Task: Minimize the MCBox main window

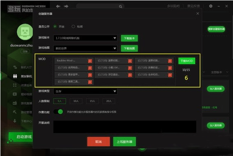Action: (219, 6)
